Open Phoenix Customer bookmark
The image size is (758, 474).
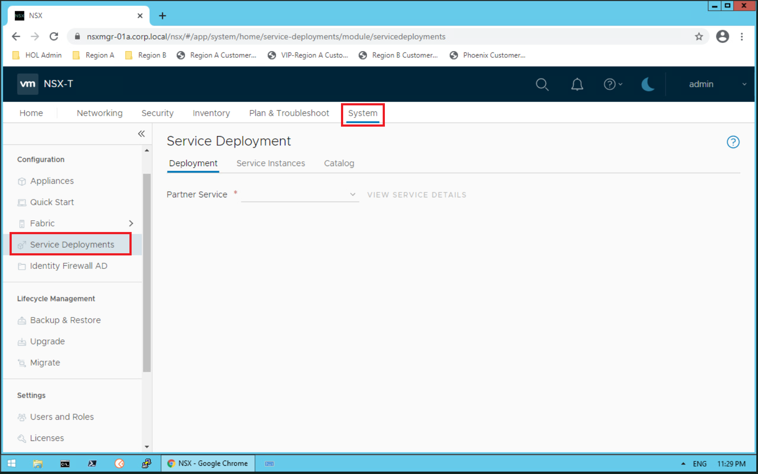[487, 55]
